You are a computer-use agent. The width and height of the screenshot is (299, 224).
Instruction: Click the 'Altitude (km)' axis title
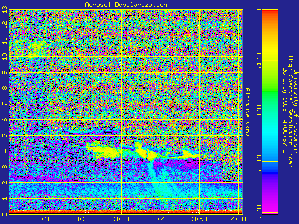pos(247,112)
